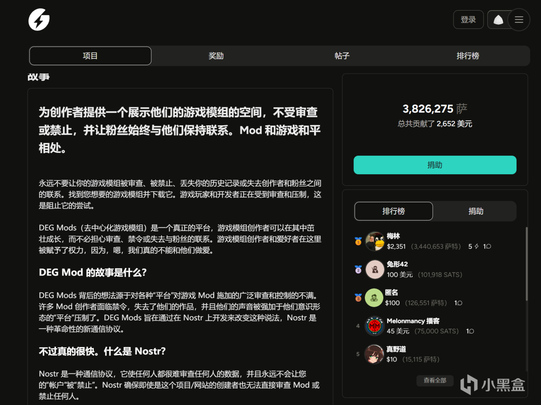Click the heading DEG Mod 的故事是什么?
Screen dimensions: 541x405
(x=93, y=273)
